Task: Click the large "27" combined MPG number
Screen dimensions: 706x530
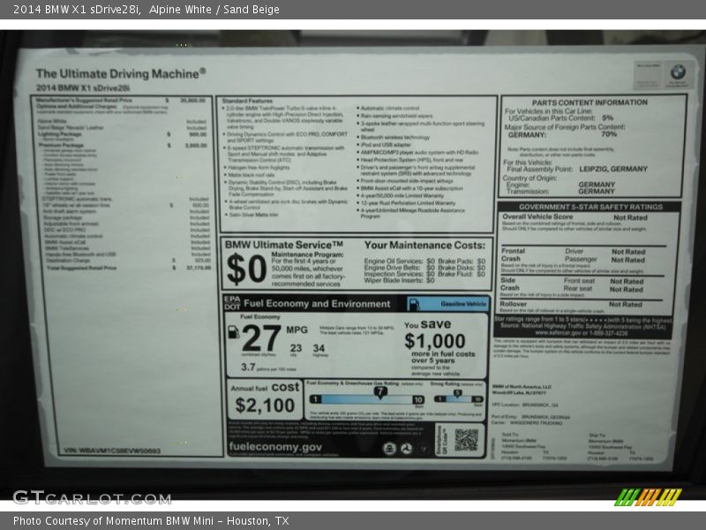Action: [x=261, y=338]
